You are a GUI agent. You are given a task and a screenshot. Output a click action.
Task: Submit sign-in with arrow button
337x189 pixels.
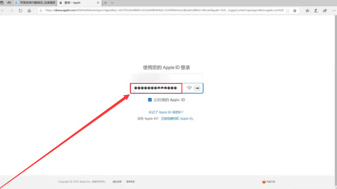click(x=197, y=88)
